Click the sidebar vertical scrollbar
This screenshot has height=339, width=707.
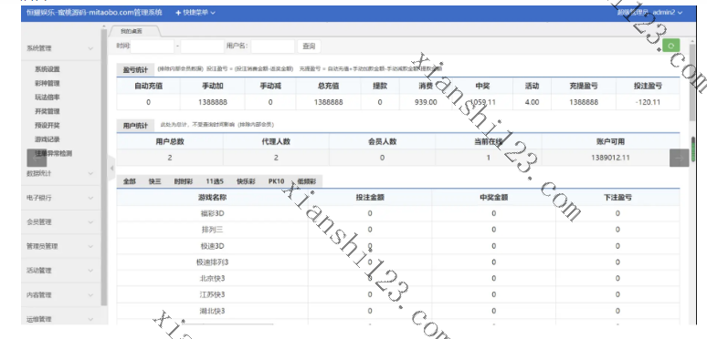point(104,167)
